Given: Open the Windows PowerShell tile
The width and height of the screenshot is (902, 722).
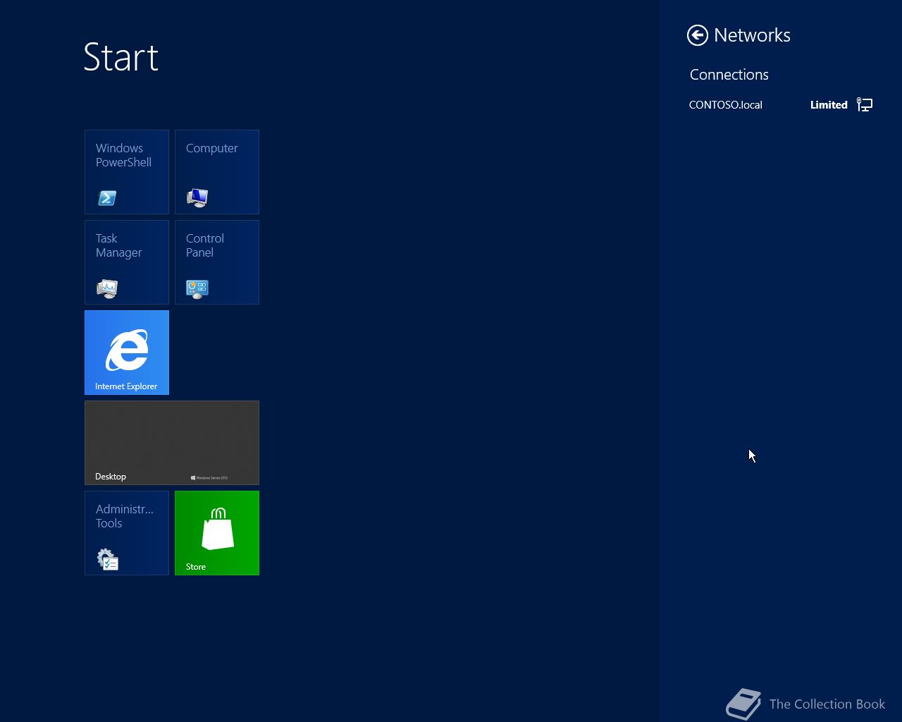Looking at the screenshot, I should 127,172.
